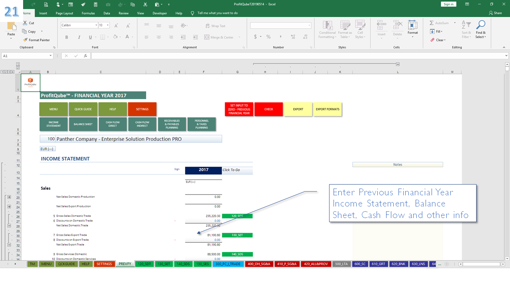Switch to the Developer tab
The height and width of the screenshot is (287, 510).
[x=160, y=13]
